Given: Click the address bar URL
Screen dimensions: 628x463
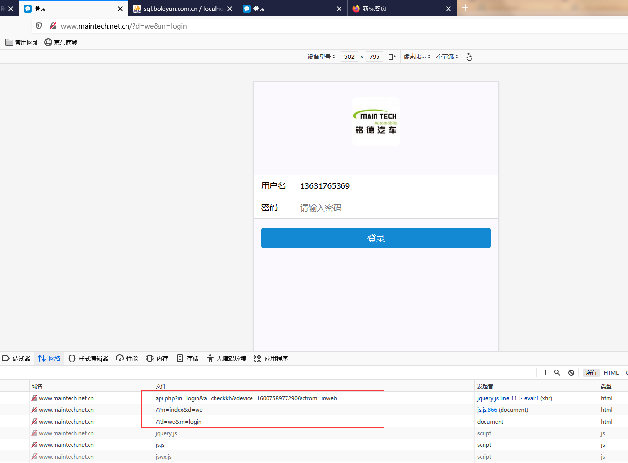Looking at the screenshot, I should 124,26.
